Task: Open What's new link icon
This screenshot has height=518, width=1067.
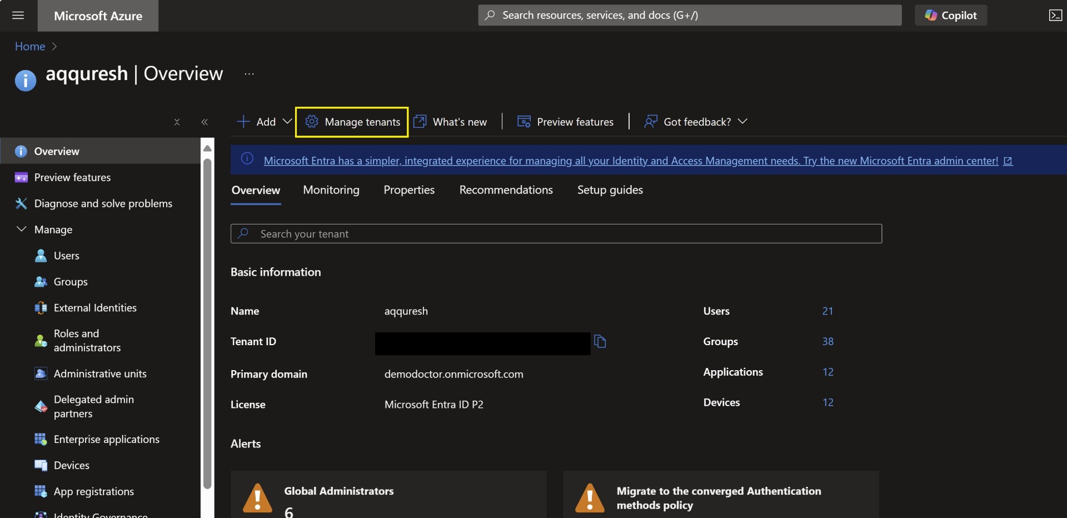Action: pyautogui.click(x=420, y=121)
